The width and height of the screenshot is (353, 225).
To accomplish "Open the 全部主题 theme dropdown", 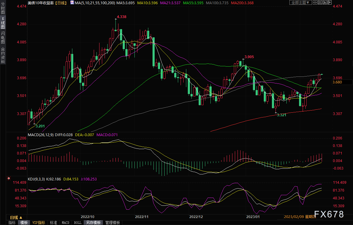I will (301, 2).
